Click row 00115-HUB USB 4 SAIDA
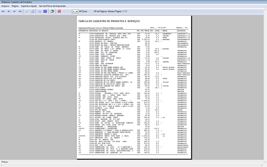 [134, 145]
